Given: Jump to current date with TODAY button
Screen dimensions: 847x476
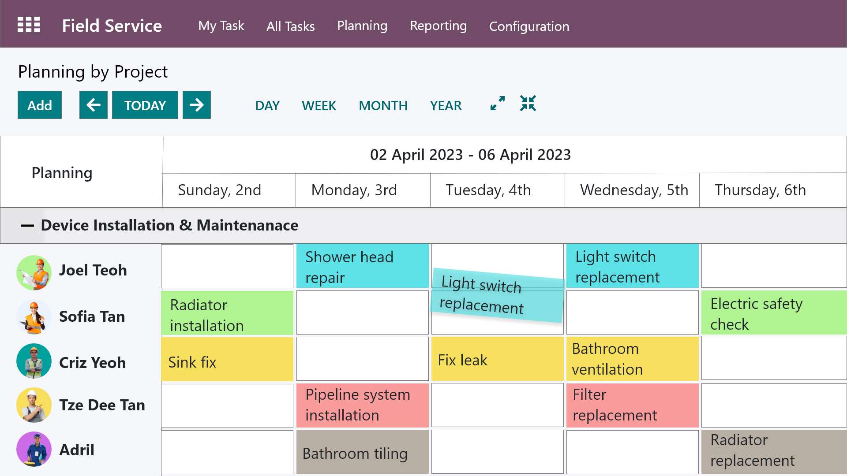Looking at the screenshot, I should pyautogui.click(x=145, y=105).
